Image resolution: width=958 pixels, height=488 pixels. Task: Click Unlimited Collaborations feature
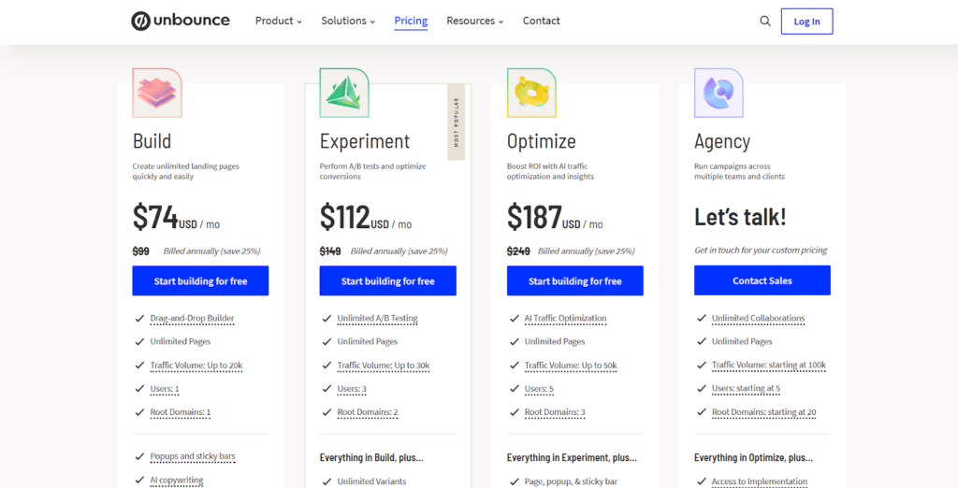758,318
